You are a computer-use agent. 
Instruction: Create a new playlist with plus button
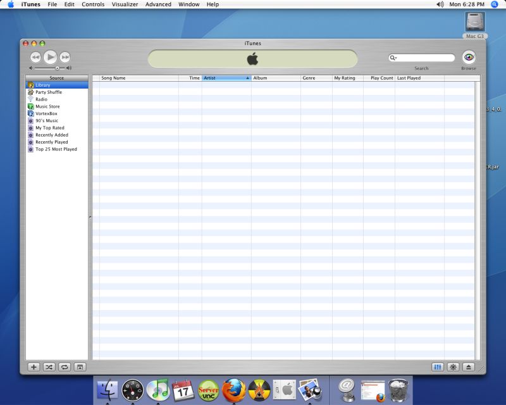(34, 367)
